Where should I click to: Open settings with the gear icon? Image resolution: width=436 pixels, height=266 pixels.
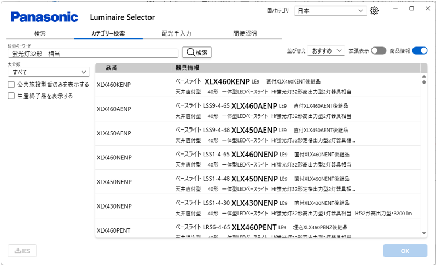tap(374, 11)
